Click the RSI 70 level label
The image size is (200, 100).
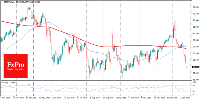coord(193,85)
